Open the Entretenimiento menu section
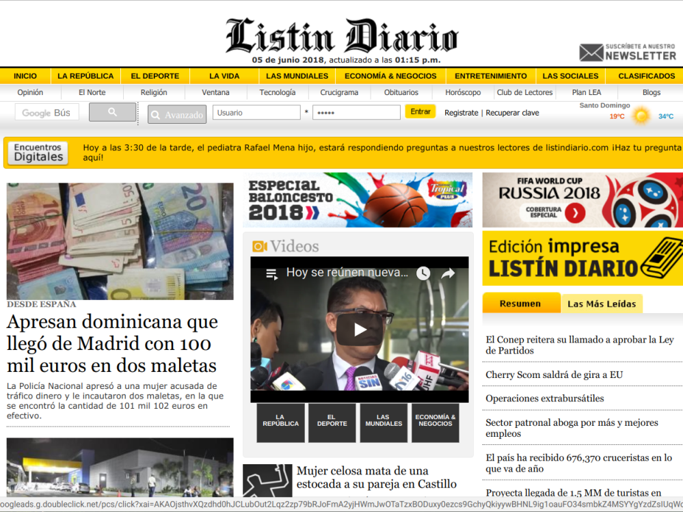Image resolution: width=683 pixels, height=512 pixels. click(x=491, y=76)
